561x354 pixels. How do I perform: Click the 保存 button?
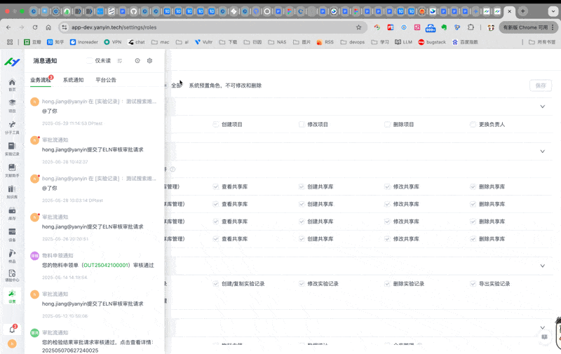click(x=540, y=86)
